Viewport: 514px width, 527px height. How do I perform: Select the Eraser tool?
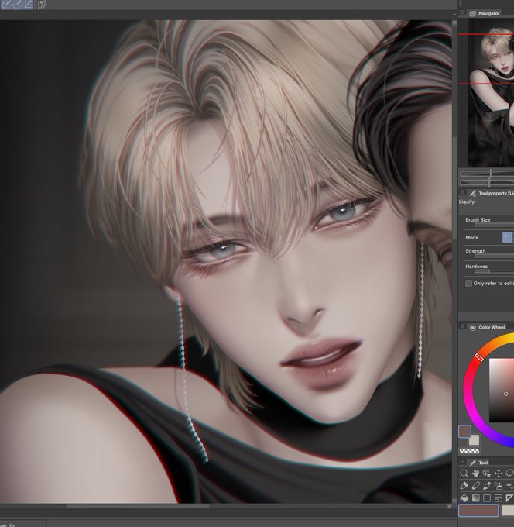point(475,486)
